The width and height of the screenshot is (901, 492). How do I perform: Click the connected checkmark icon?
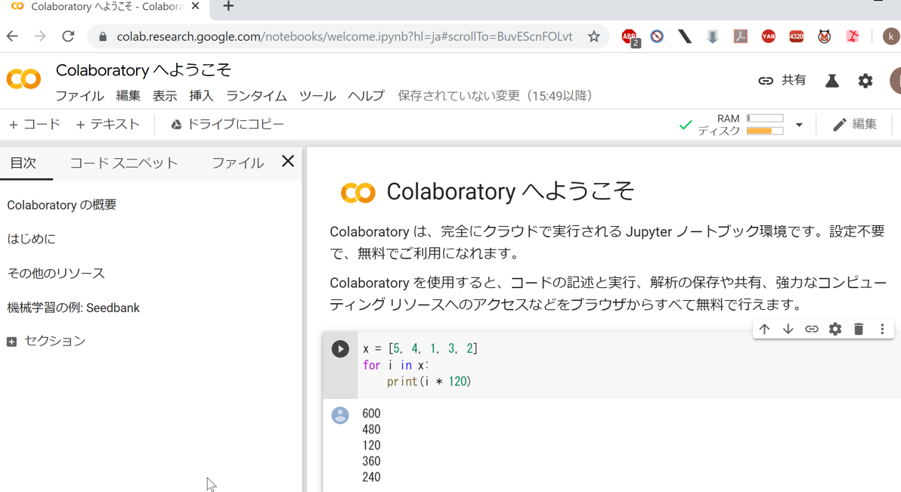(686, 125)
